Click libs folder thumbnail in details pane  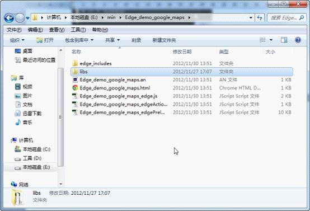pos(17,197)
